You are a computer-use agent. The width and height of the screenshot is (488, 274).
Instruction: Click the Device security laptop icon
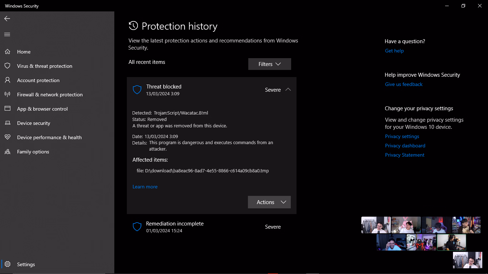coord(7,123)
